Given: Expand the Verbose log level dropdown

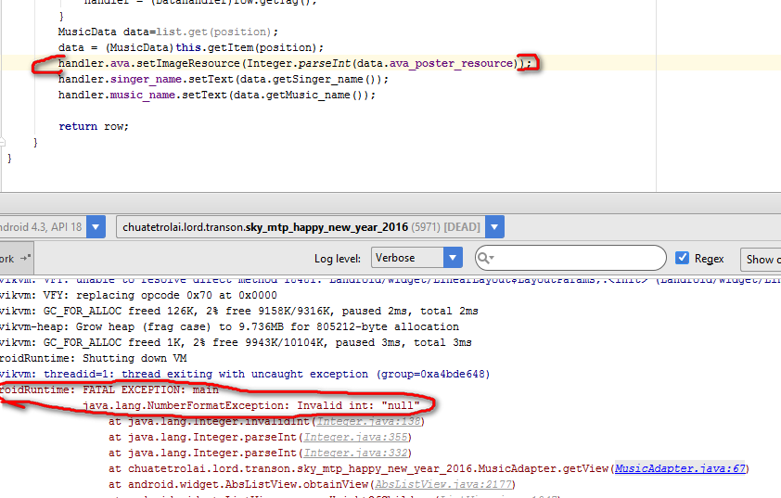Looking at the screenshot, I should (x=453, y=258).
